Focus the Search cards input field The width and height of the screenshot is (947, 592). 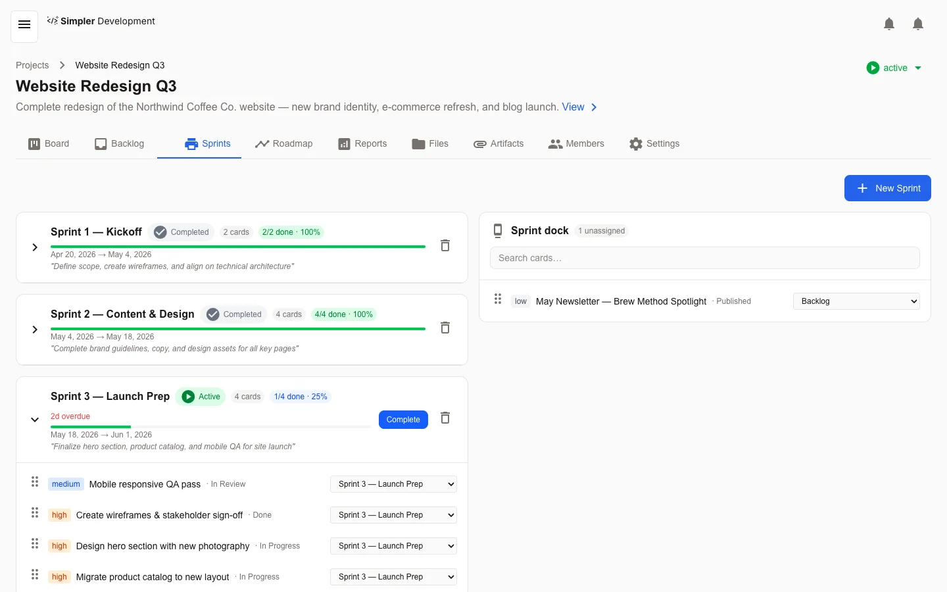tap(705, 258)
